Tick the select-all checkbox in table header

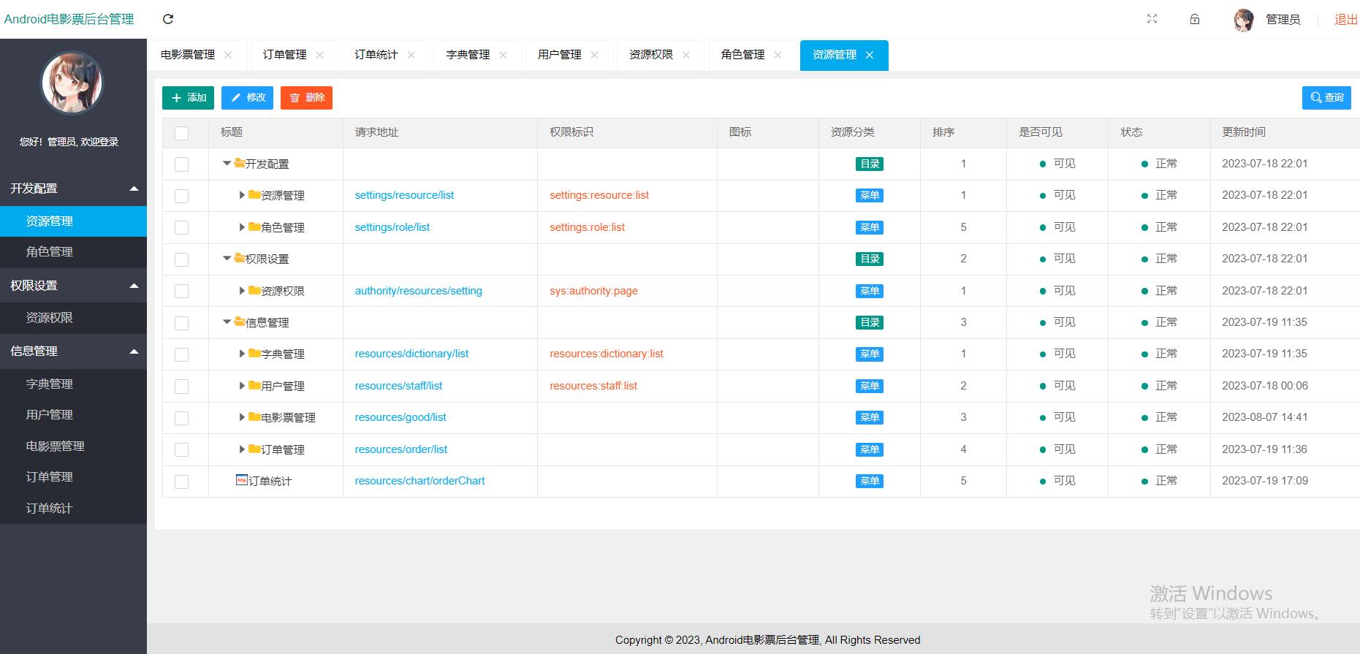point(182,133)
